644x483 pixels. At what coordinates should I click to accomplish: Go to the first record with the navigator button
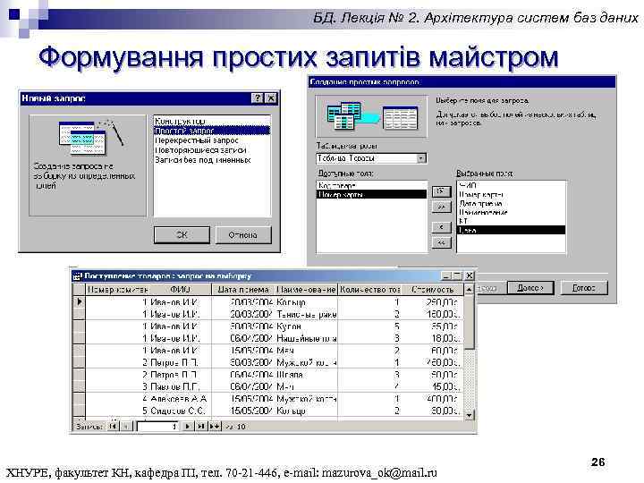click(113, 427)
